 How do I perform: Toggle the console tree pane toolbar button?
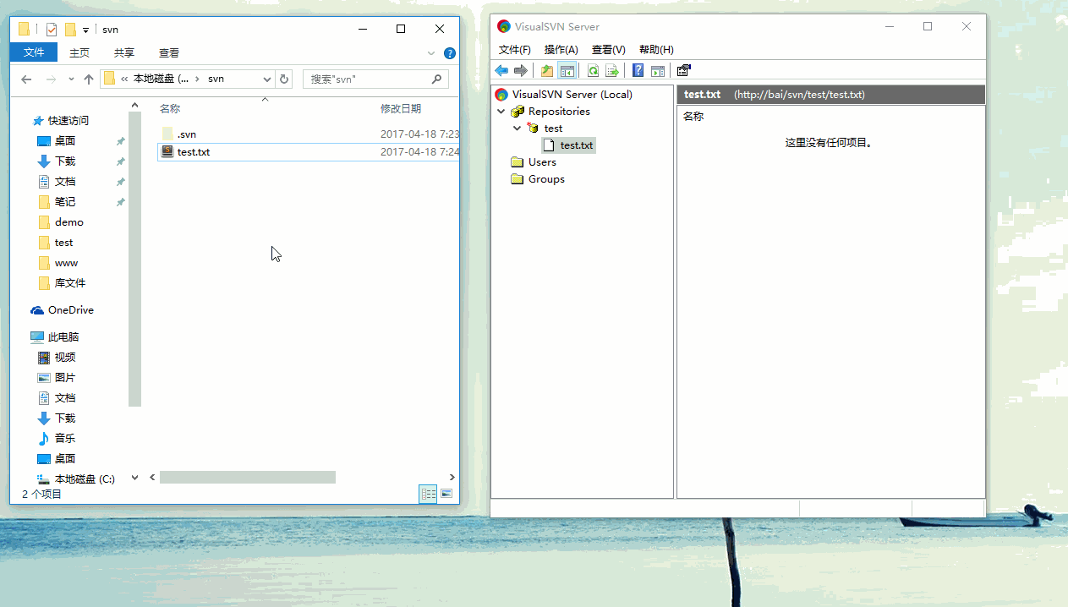(567, 71)
